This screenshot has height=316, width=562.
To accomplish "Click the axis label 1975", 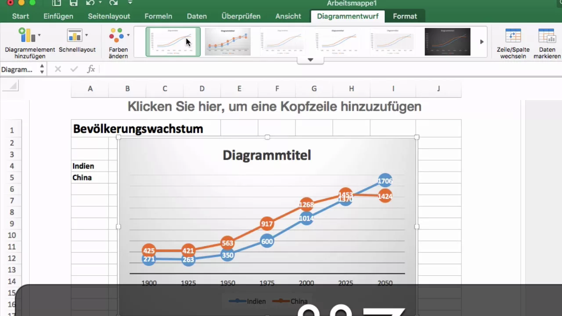I will pyautogui.click(x=267, y=283).
